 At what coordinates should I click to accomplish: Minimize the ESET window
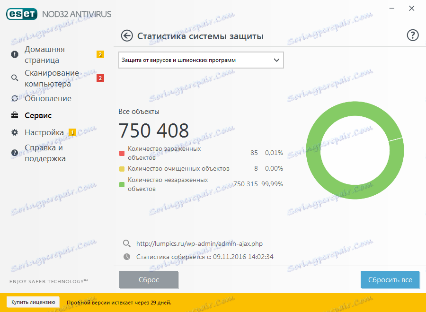click(x=392, y=9)
